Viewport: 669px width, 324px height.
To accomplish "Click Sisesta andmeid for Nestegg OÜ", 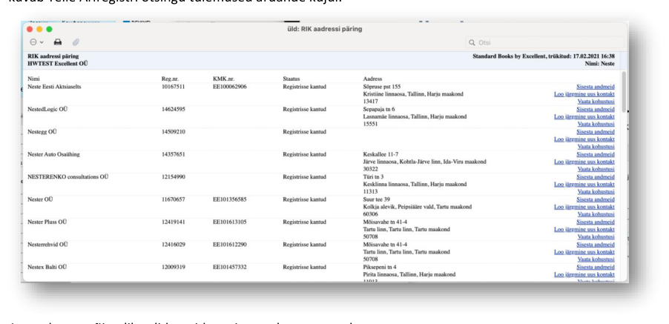I will tap(595, 132).
